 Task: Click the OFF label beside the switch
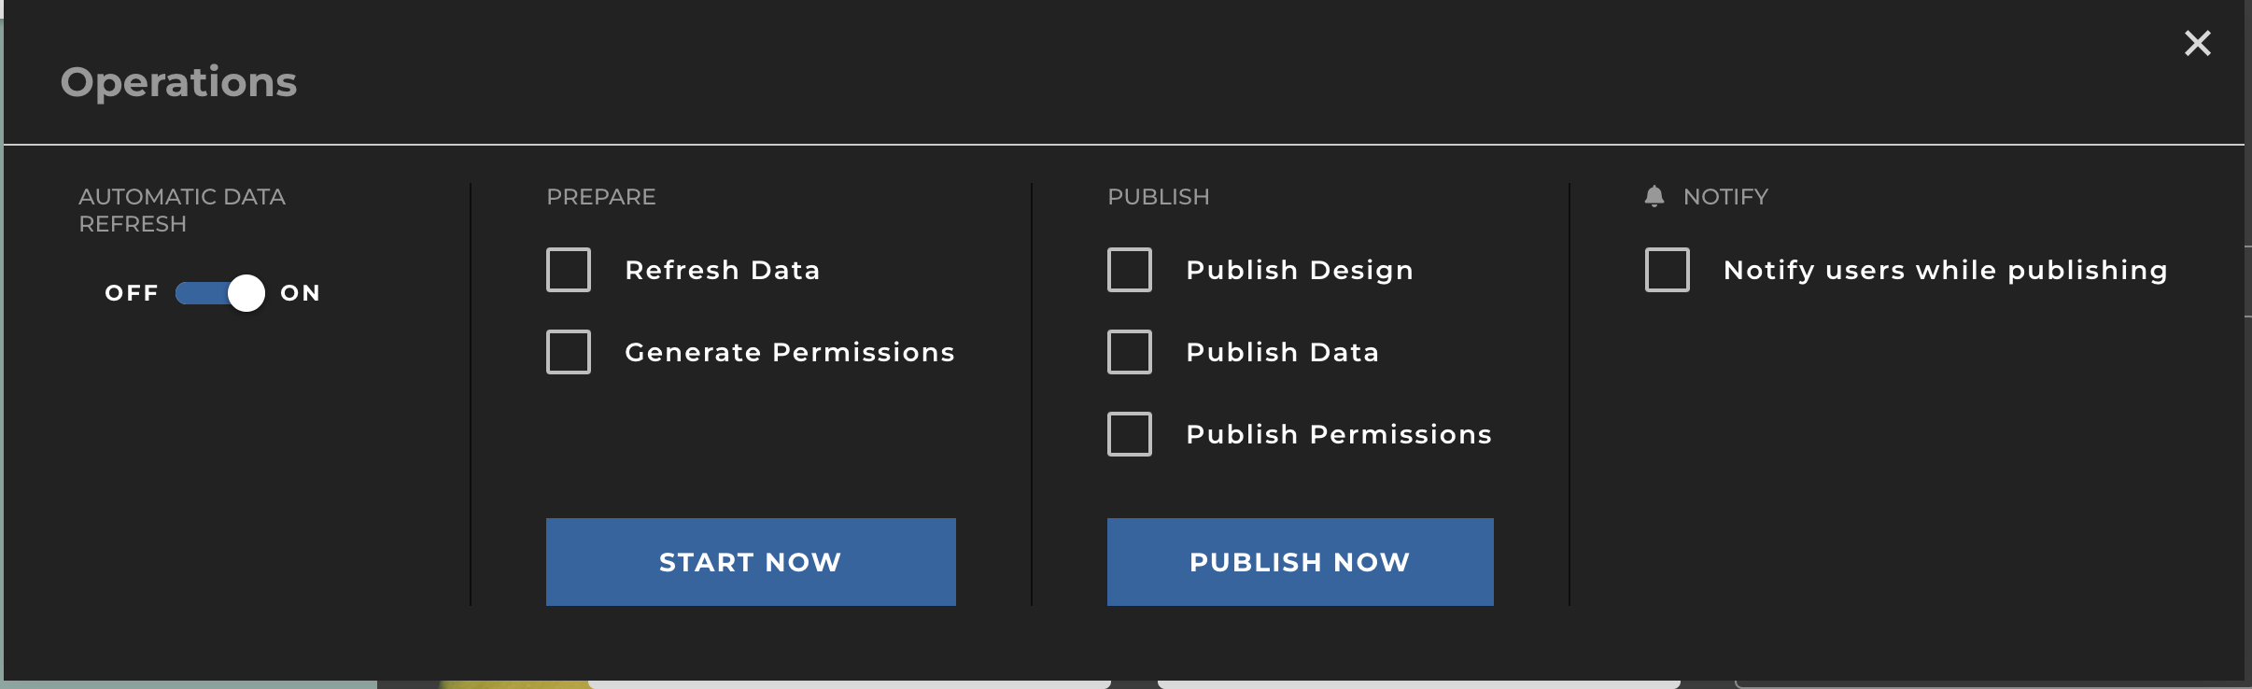[x=132, y=293]
